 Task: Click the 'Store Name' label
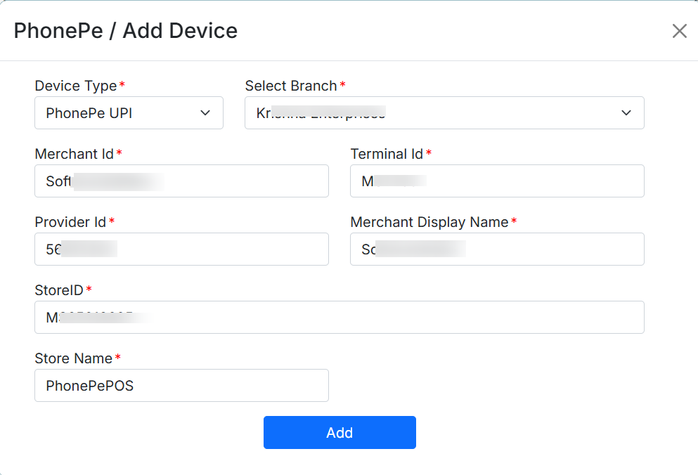pyautogui.click(x=73, y=358)
